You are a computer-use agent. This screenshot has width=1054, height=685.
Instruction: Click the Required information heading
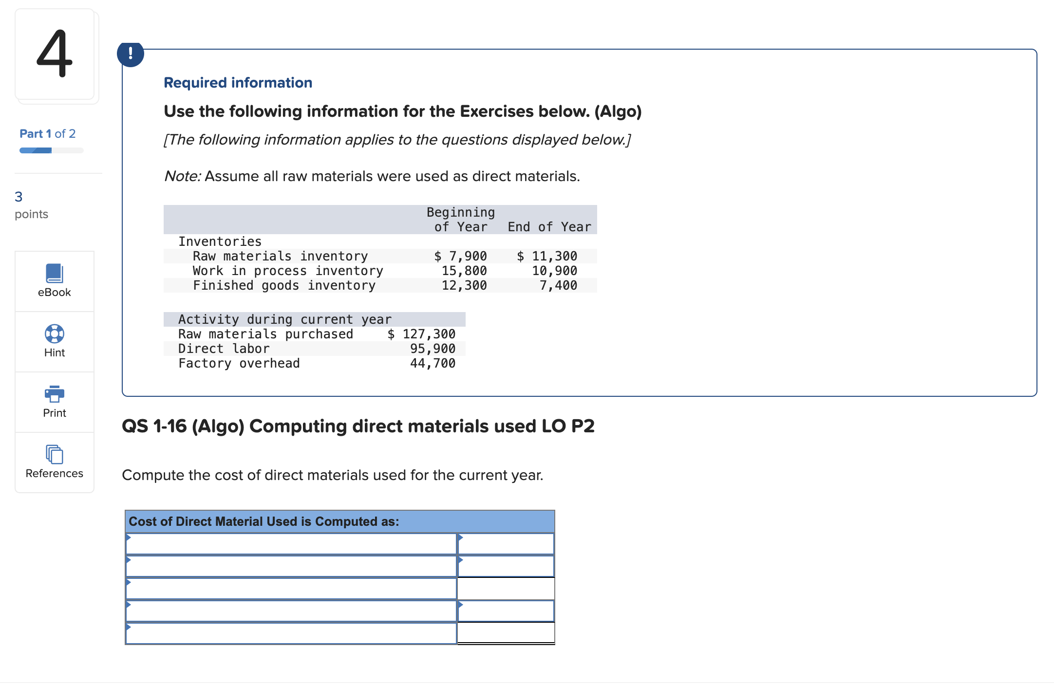pyautogui.click(x=237, y=82)
